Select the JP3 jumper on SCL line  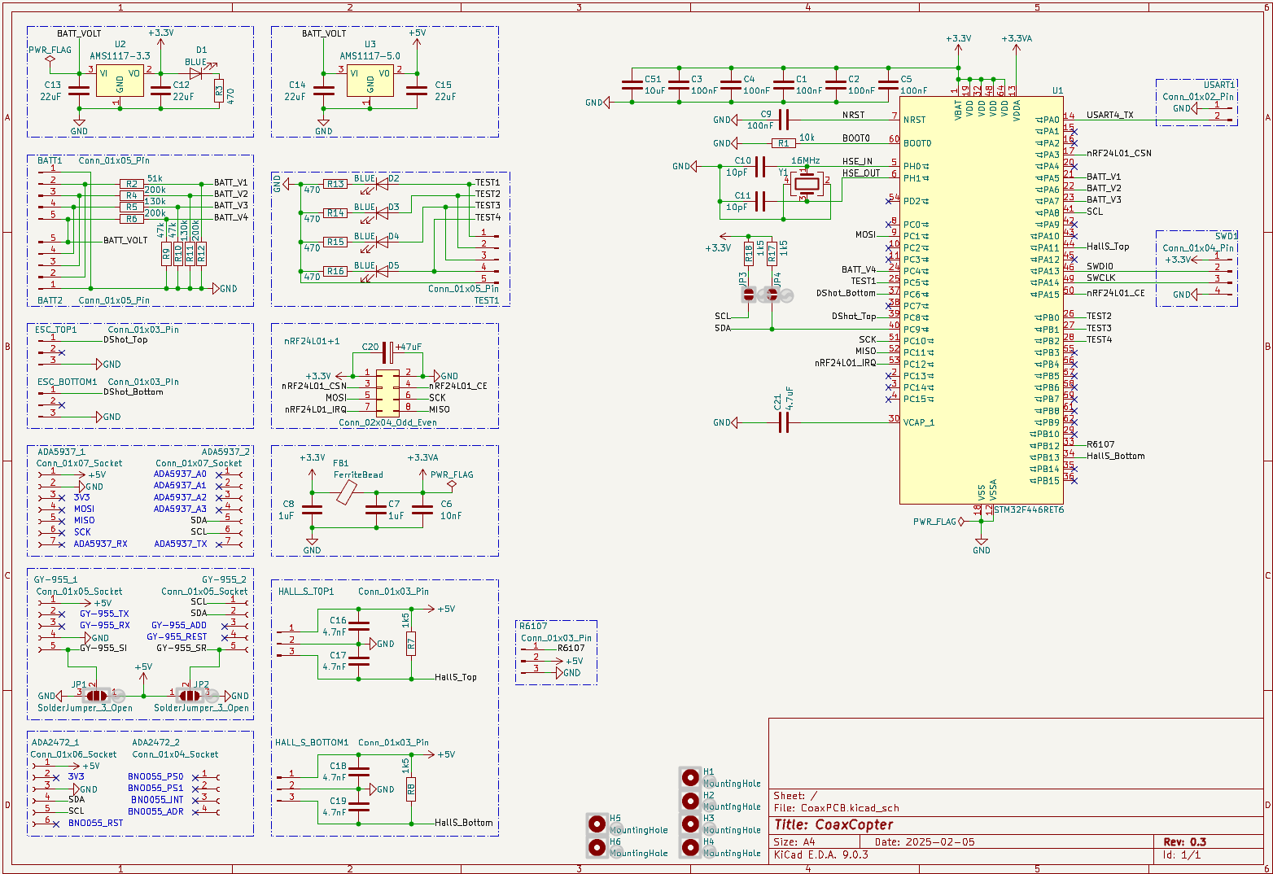[x=748, y=295]
